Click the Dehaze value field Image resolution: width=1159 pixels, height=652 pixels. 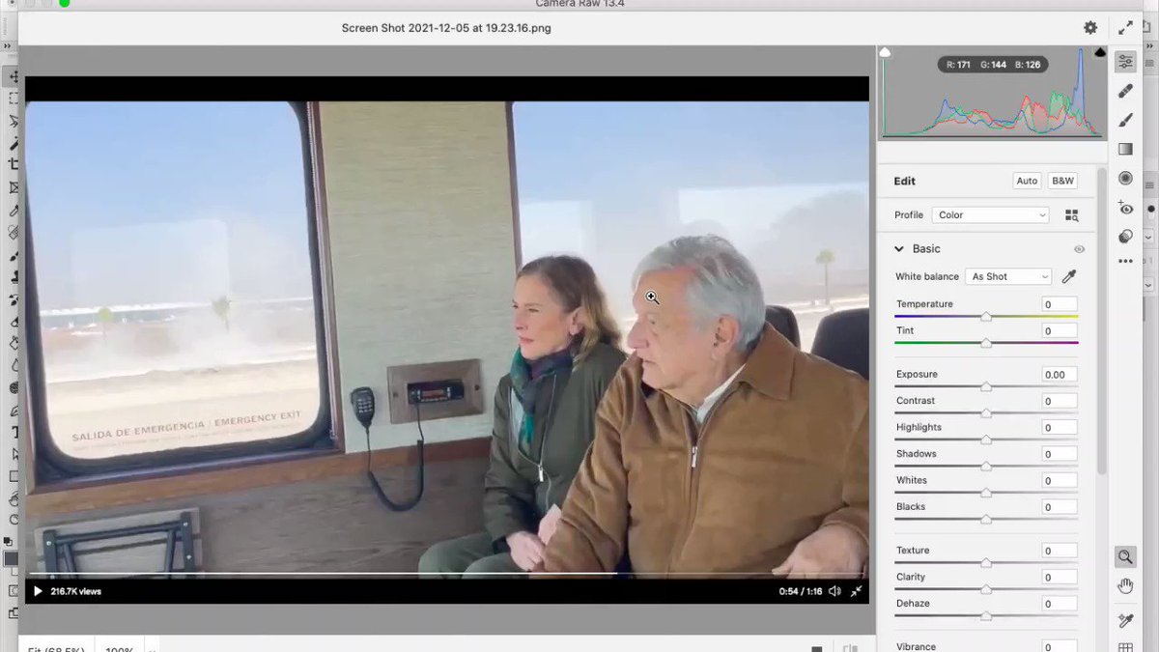click(x=1059, y=604)
